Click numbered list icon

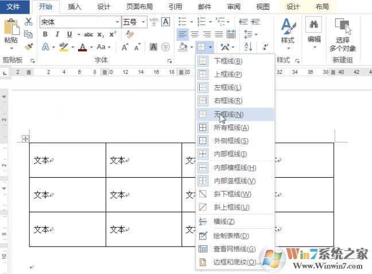point(201,22)
